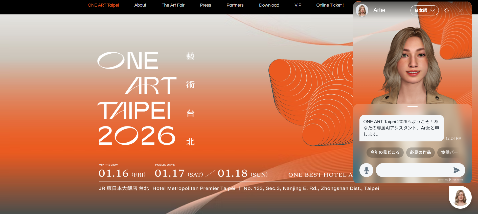Click the floating Artie avatar launcher

pyautogui.click(x=460, y=197)
